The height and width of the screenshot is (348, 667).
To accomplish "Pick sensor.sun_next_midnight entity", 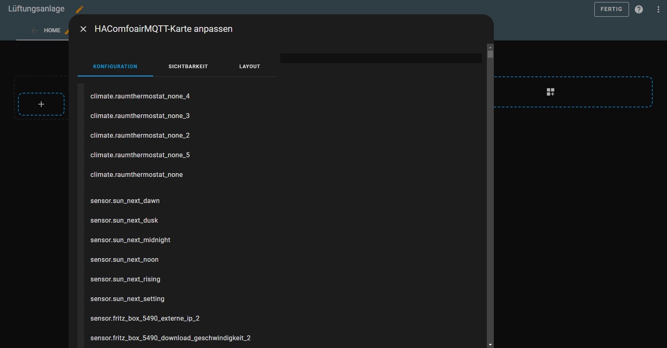I will point(130,240).
